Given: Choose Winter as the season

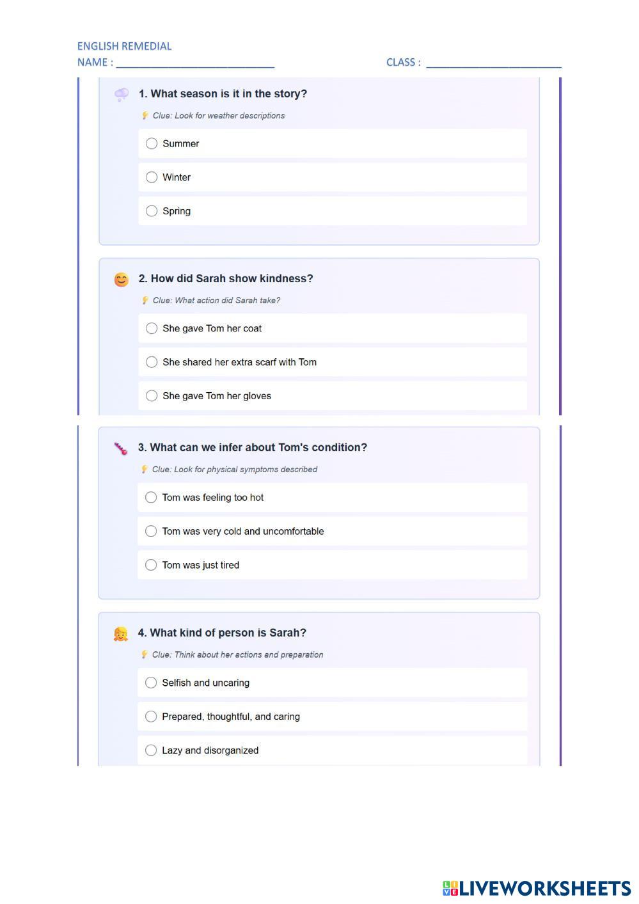Looking at the screenshot, I should click(x=152, y=178).
